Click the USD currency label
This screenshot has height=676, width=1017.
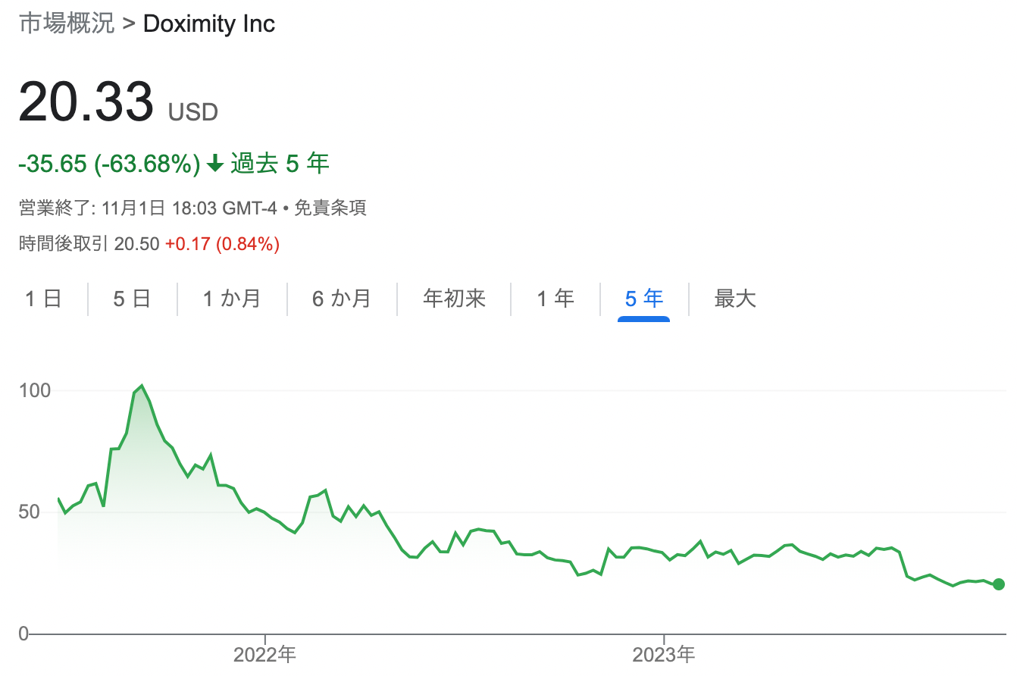tap(193, 113)
